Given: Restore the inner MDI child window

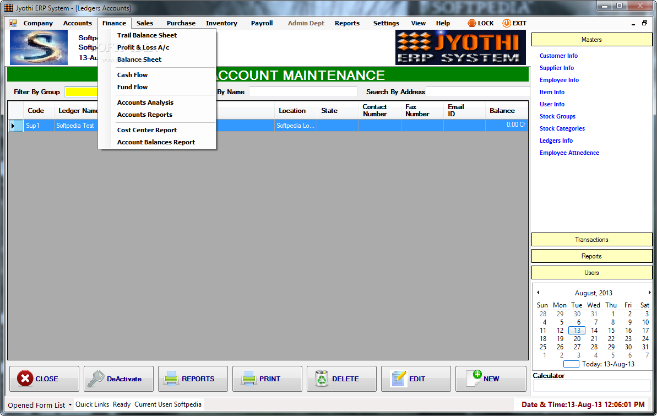Looking at the screenshot, I should 644,24.
